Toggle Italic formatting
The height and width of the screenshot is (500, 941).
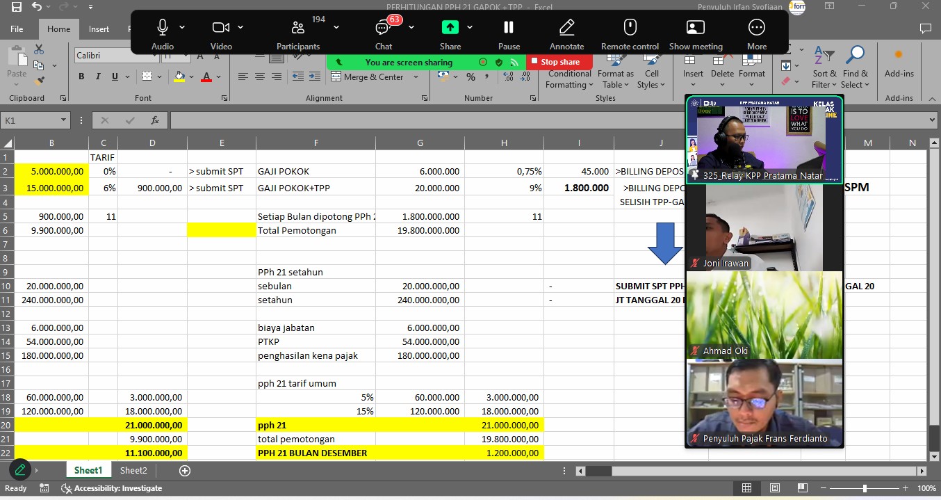tap(98, 77)
